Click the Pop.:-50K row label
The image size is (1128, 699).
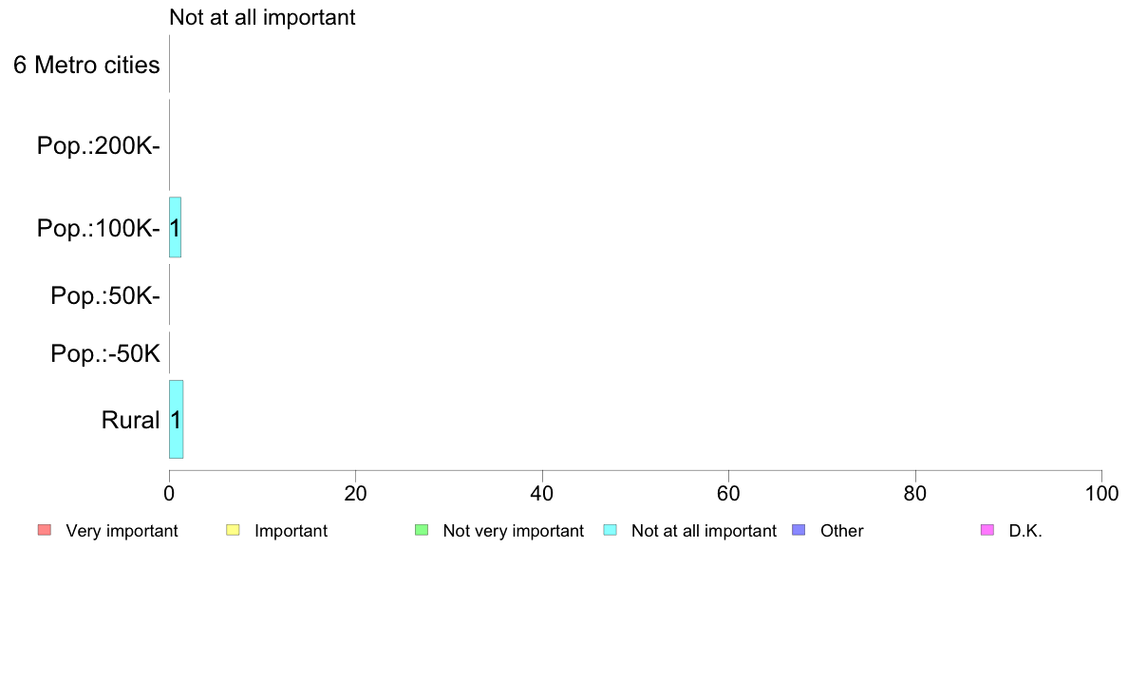point(105,353)
